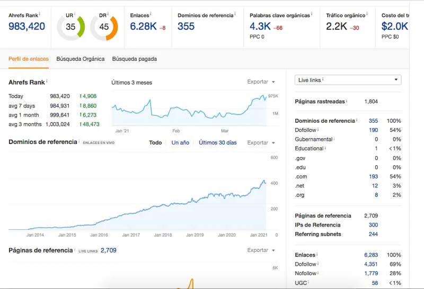Image resolution: width=424 pixels, height=289 pixels.
Task: Switch to Búsqueda pagada tab
Action: click(135, 59)
